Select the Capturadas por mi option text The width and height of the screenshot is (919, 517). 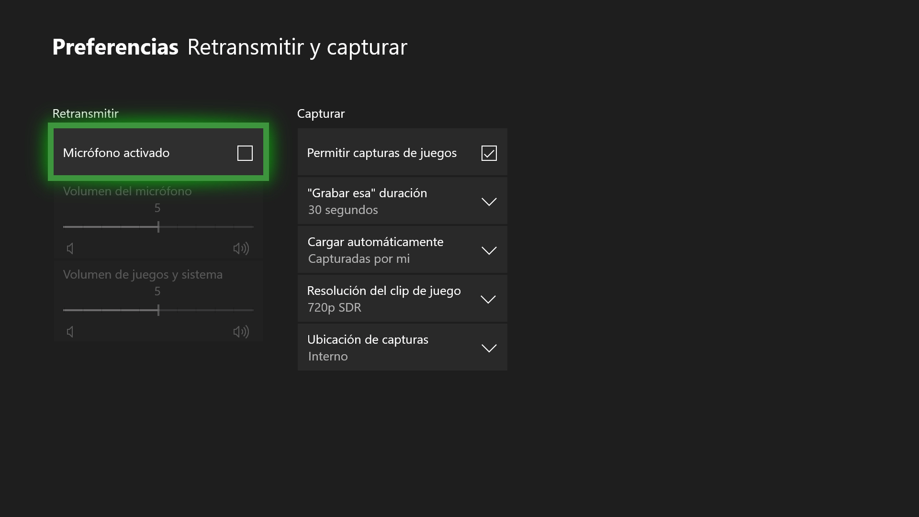[359, 258]
